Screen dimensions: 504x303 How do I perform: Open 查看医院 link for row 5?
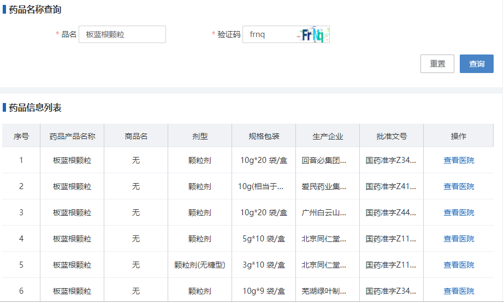[459, 265]
